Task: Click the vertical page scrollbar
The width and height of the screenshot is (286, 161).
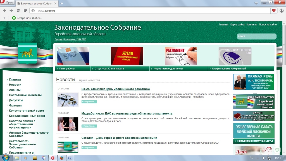Action: [x=284, y=84]
